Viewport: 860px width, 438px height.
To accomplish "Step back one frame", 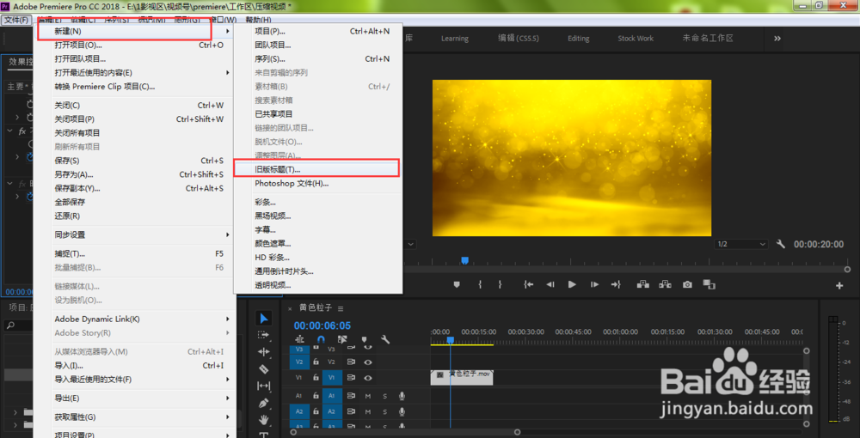I will pyautogui.click(x=550, y=285).
